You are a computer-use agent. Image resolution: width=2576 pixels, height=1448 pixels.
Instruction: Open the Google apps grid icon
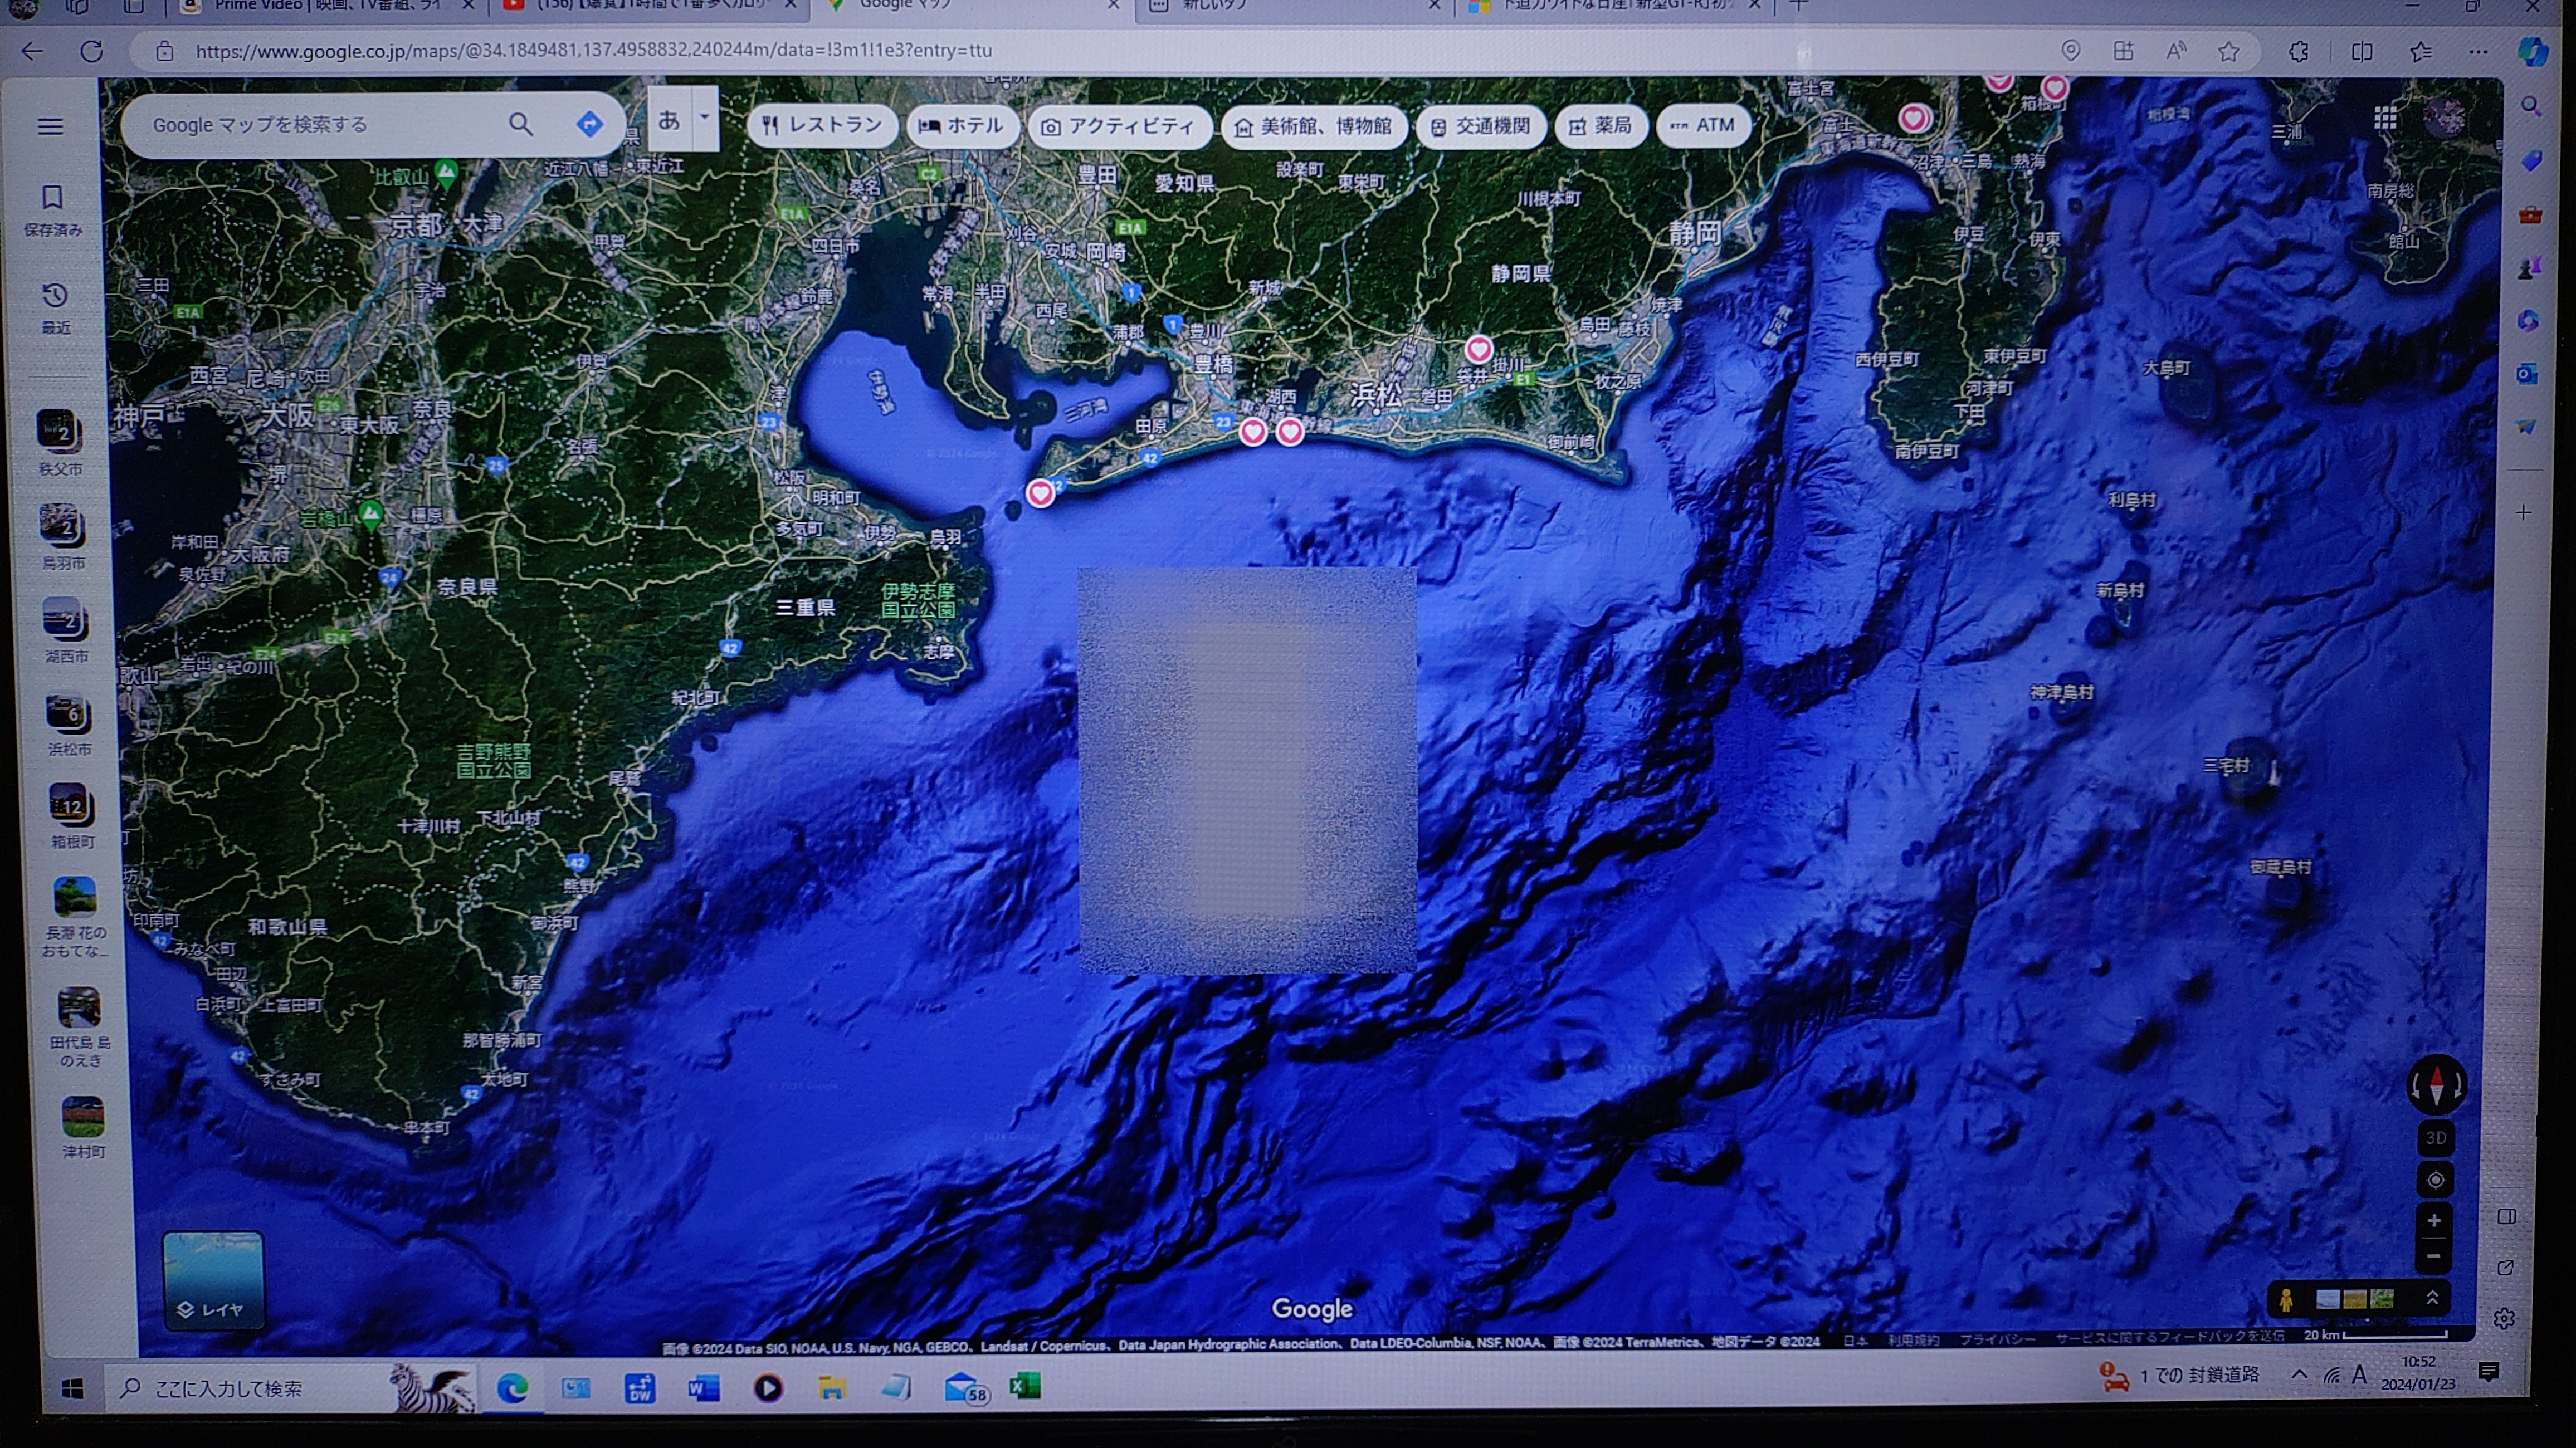[x=2384, y=119]
